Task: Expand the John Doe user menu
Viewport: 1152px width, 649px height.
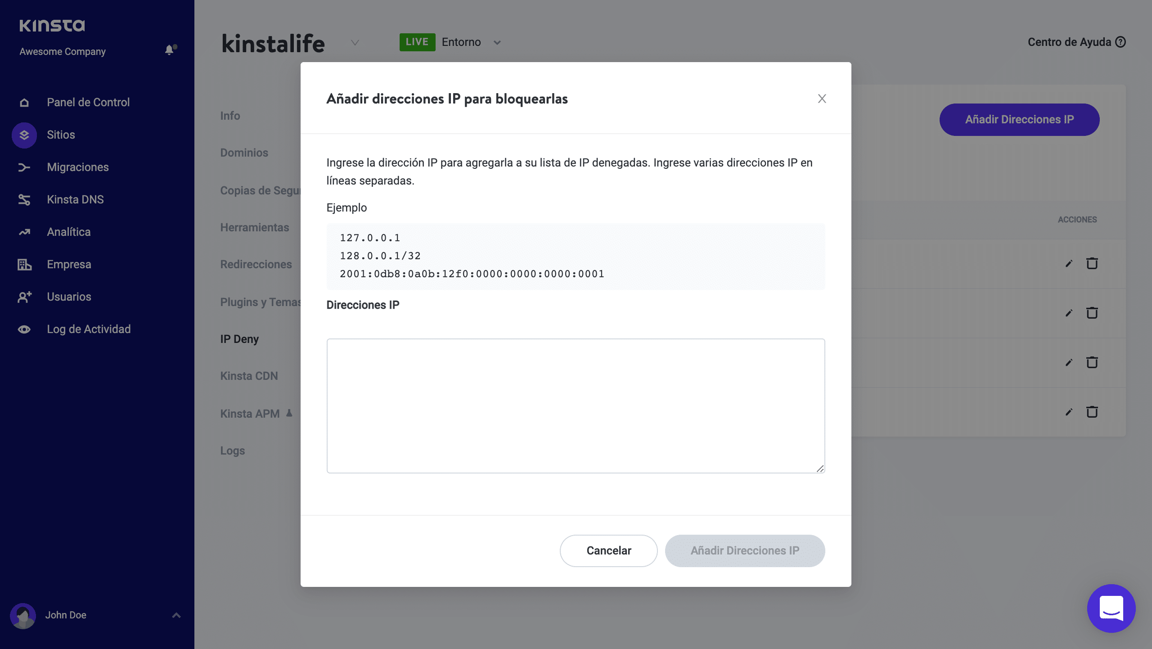Action: click(x=176, y=615)
